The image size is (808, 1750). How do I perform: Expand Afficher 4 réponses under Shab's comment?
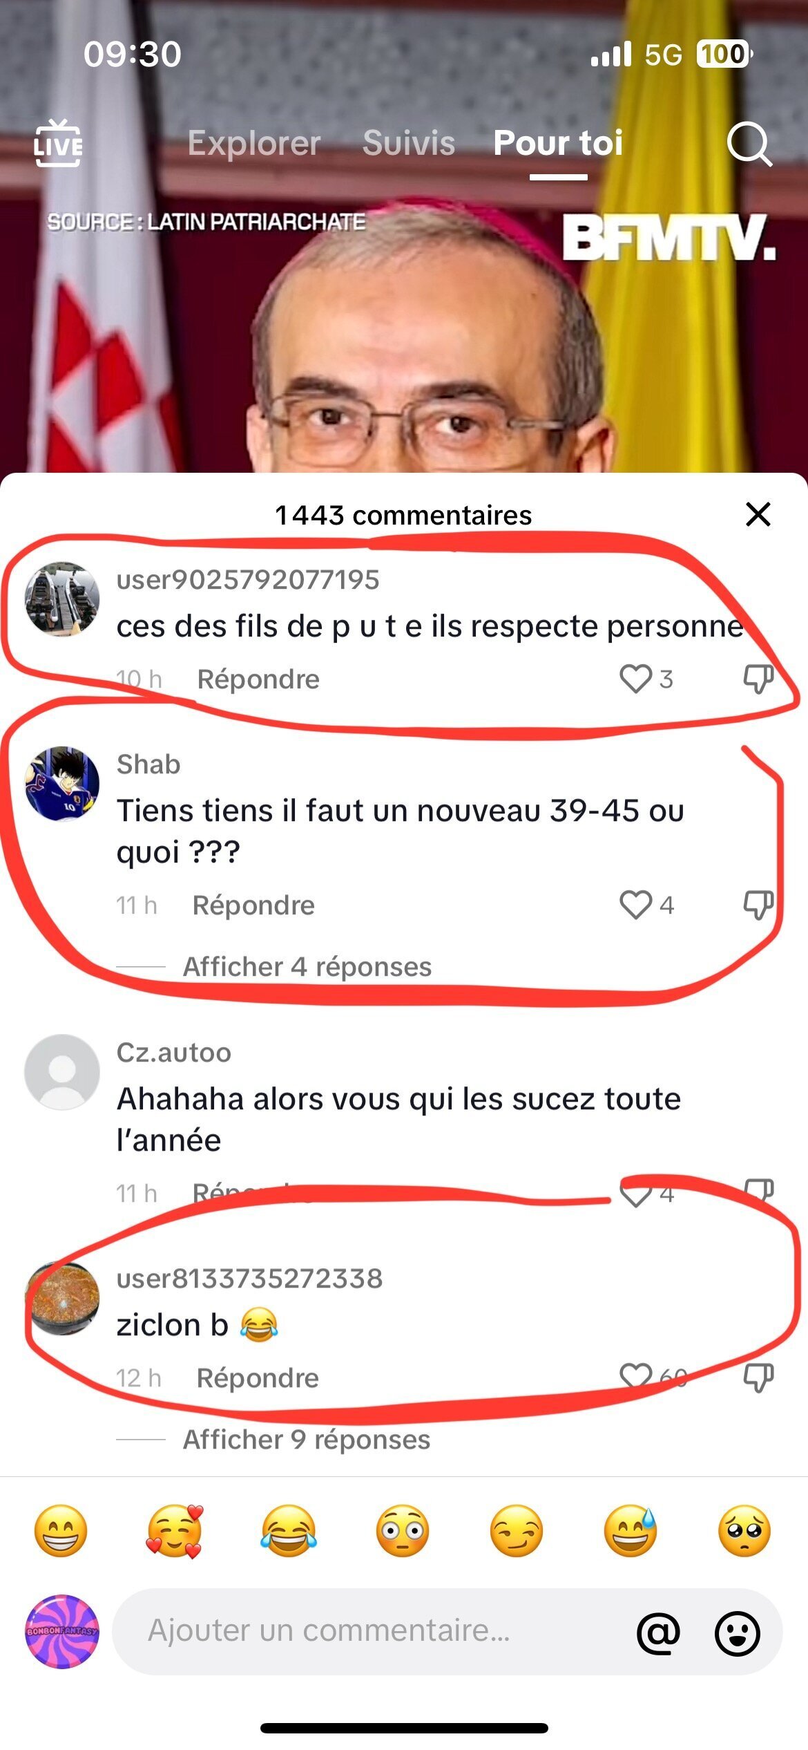point(307,967)
